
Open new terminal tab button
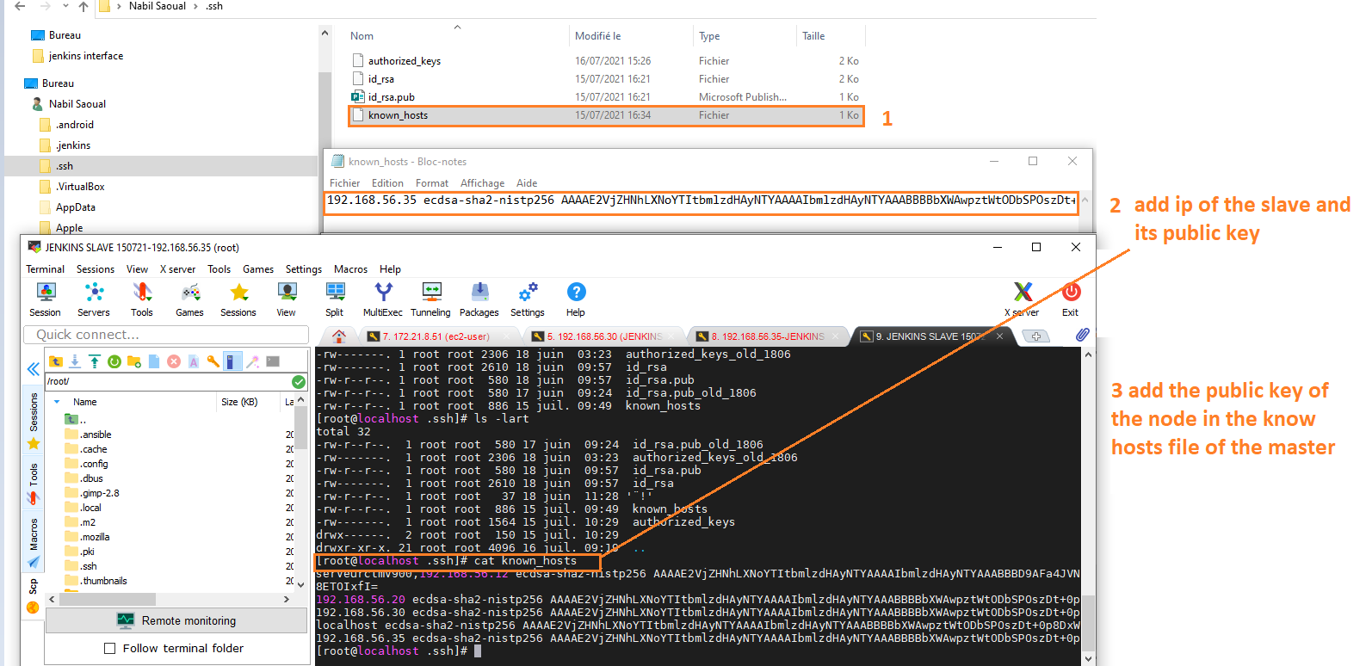point(1036,336)
